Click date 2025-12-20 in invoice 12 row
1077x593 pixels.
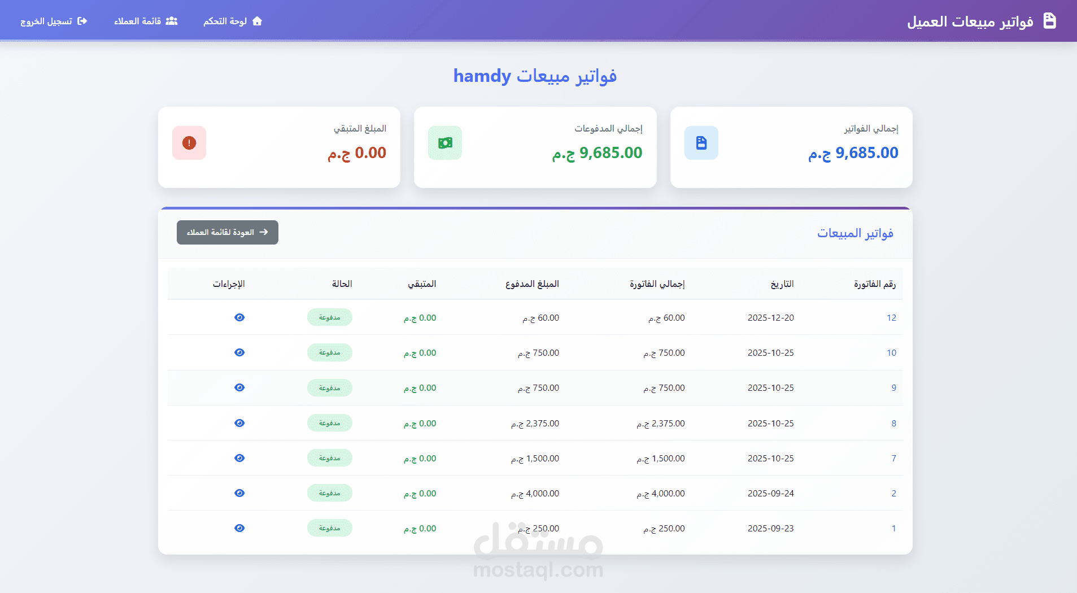click(770, 317)
